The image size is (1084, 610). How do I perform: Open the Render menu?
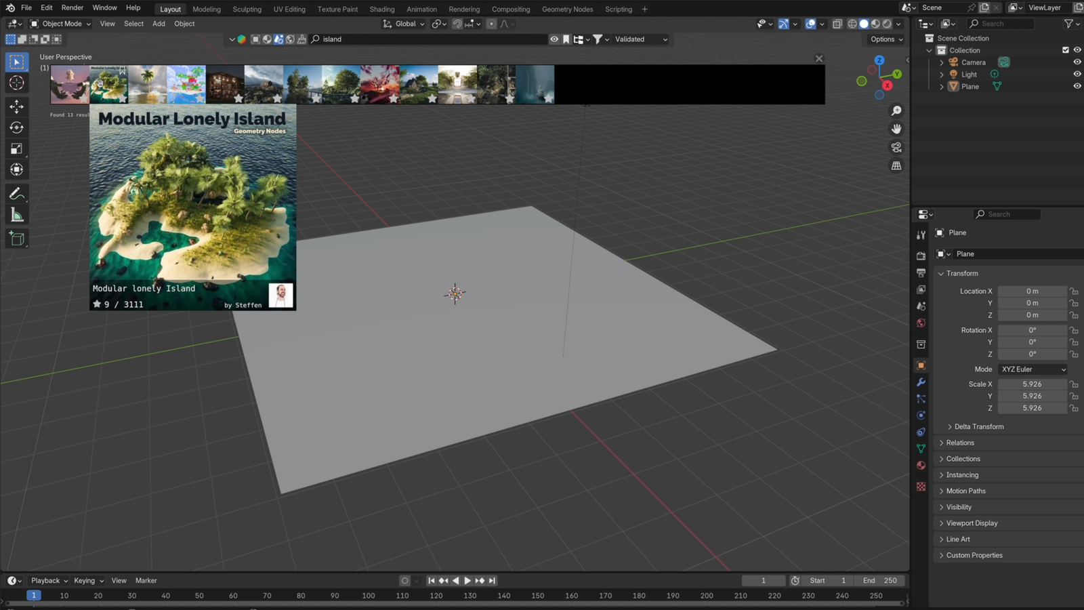tap(72, 7)
